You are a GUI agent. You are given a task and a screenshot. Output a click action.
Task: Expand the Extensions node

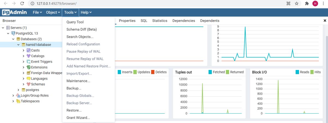coord(24,67)
